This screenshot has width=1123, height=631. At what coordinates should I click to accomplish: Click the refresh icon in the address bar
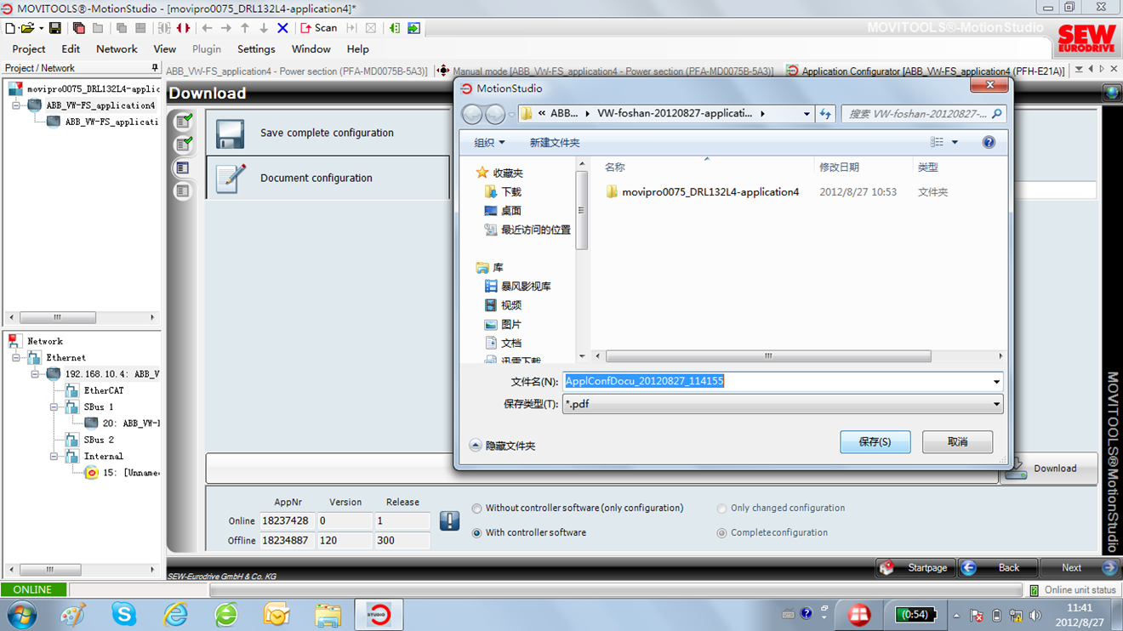tap(825, 114)
